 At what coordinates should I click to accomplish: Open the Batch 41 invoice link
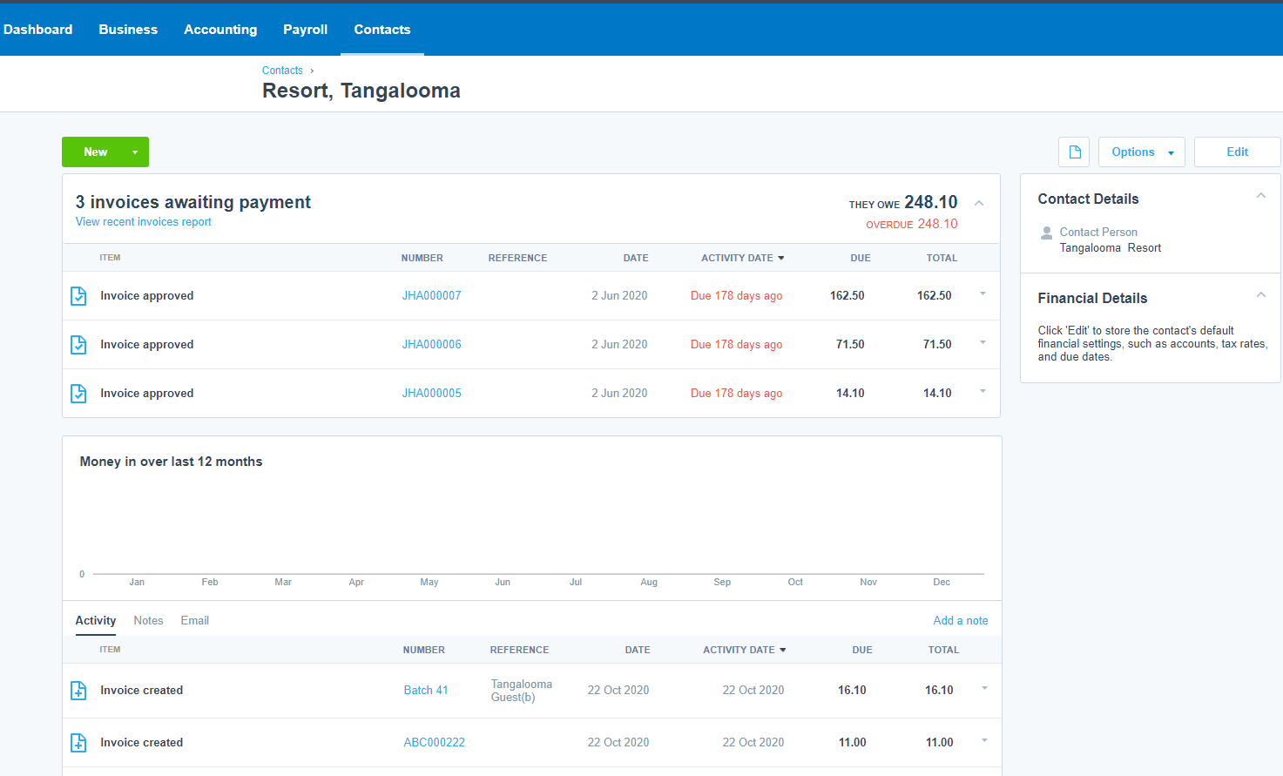point(425,691)
